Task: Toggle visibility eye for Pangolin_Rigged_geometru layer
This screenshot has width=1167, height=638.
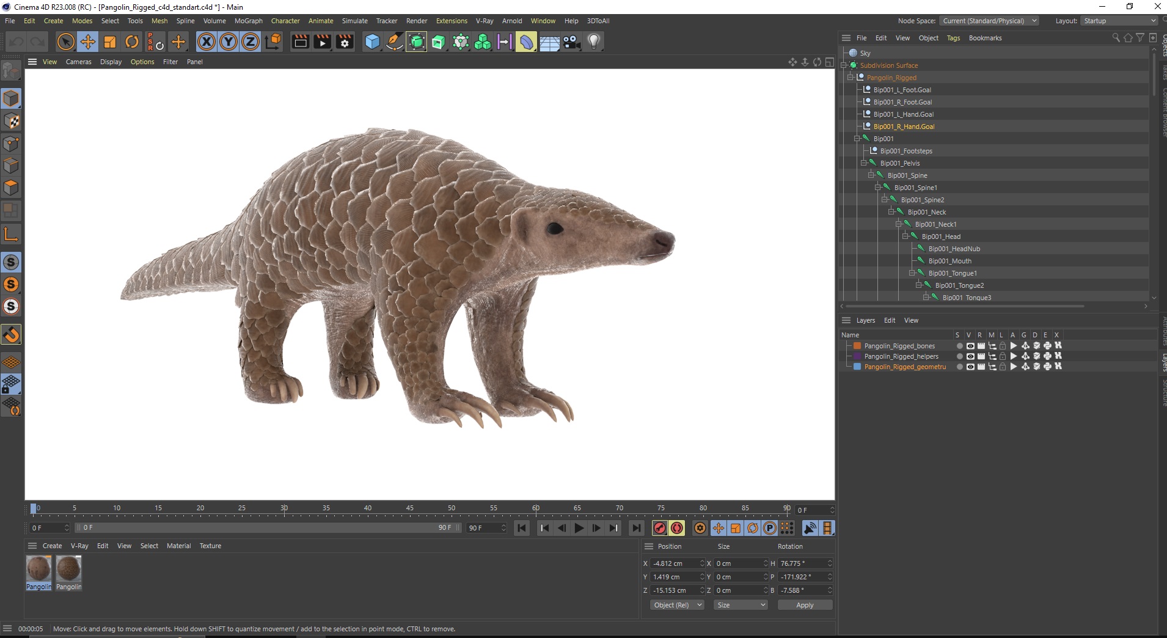Action: pyautogui.click(x=970, y=367)
